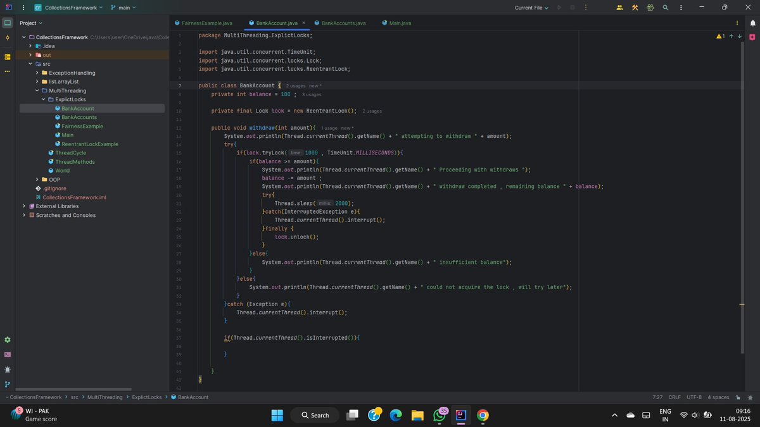Open the build tools hammer icon
Image resolution: width=760 pixels, height=427 pixels.
[635, 8]
